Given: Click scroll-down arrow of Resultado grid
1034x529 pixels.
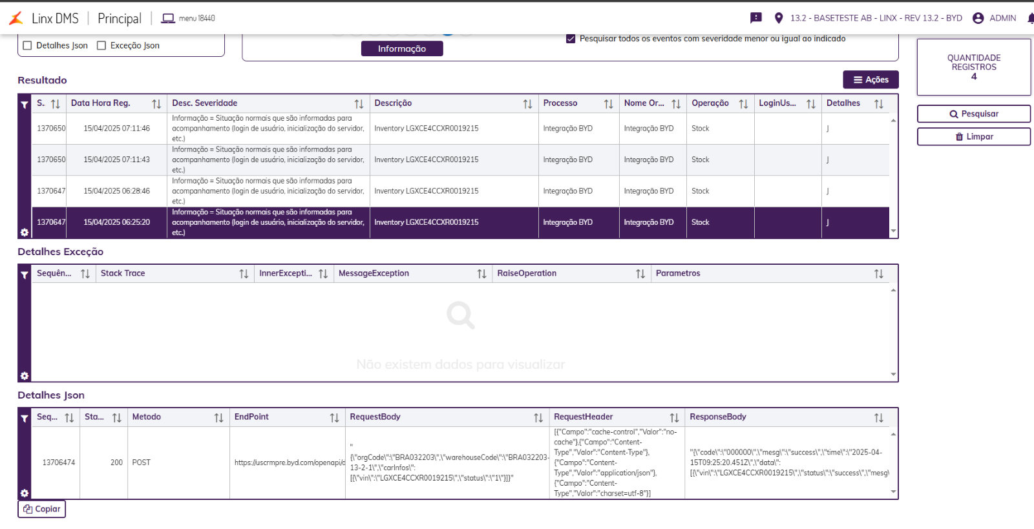Looking at the screenshot, I should click(894, 231).
